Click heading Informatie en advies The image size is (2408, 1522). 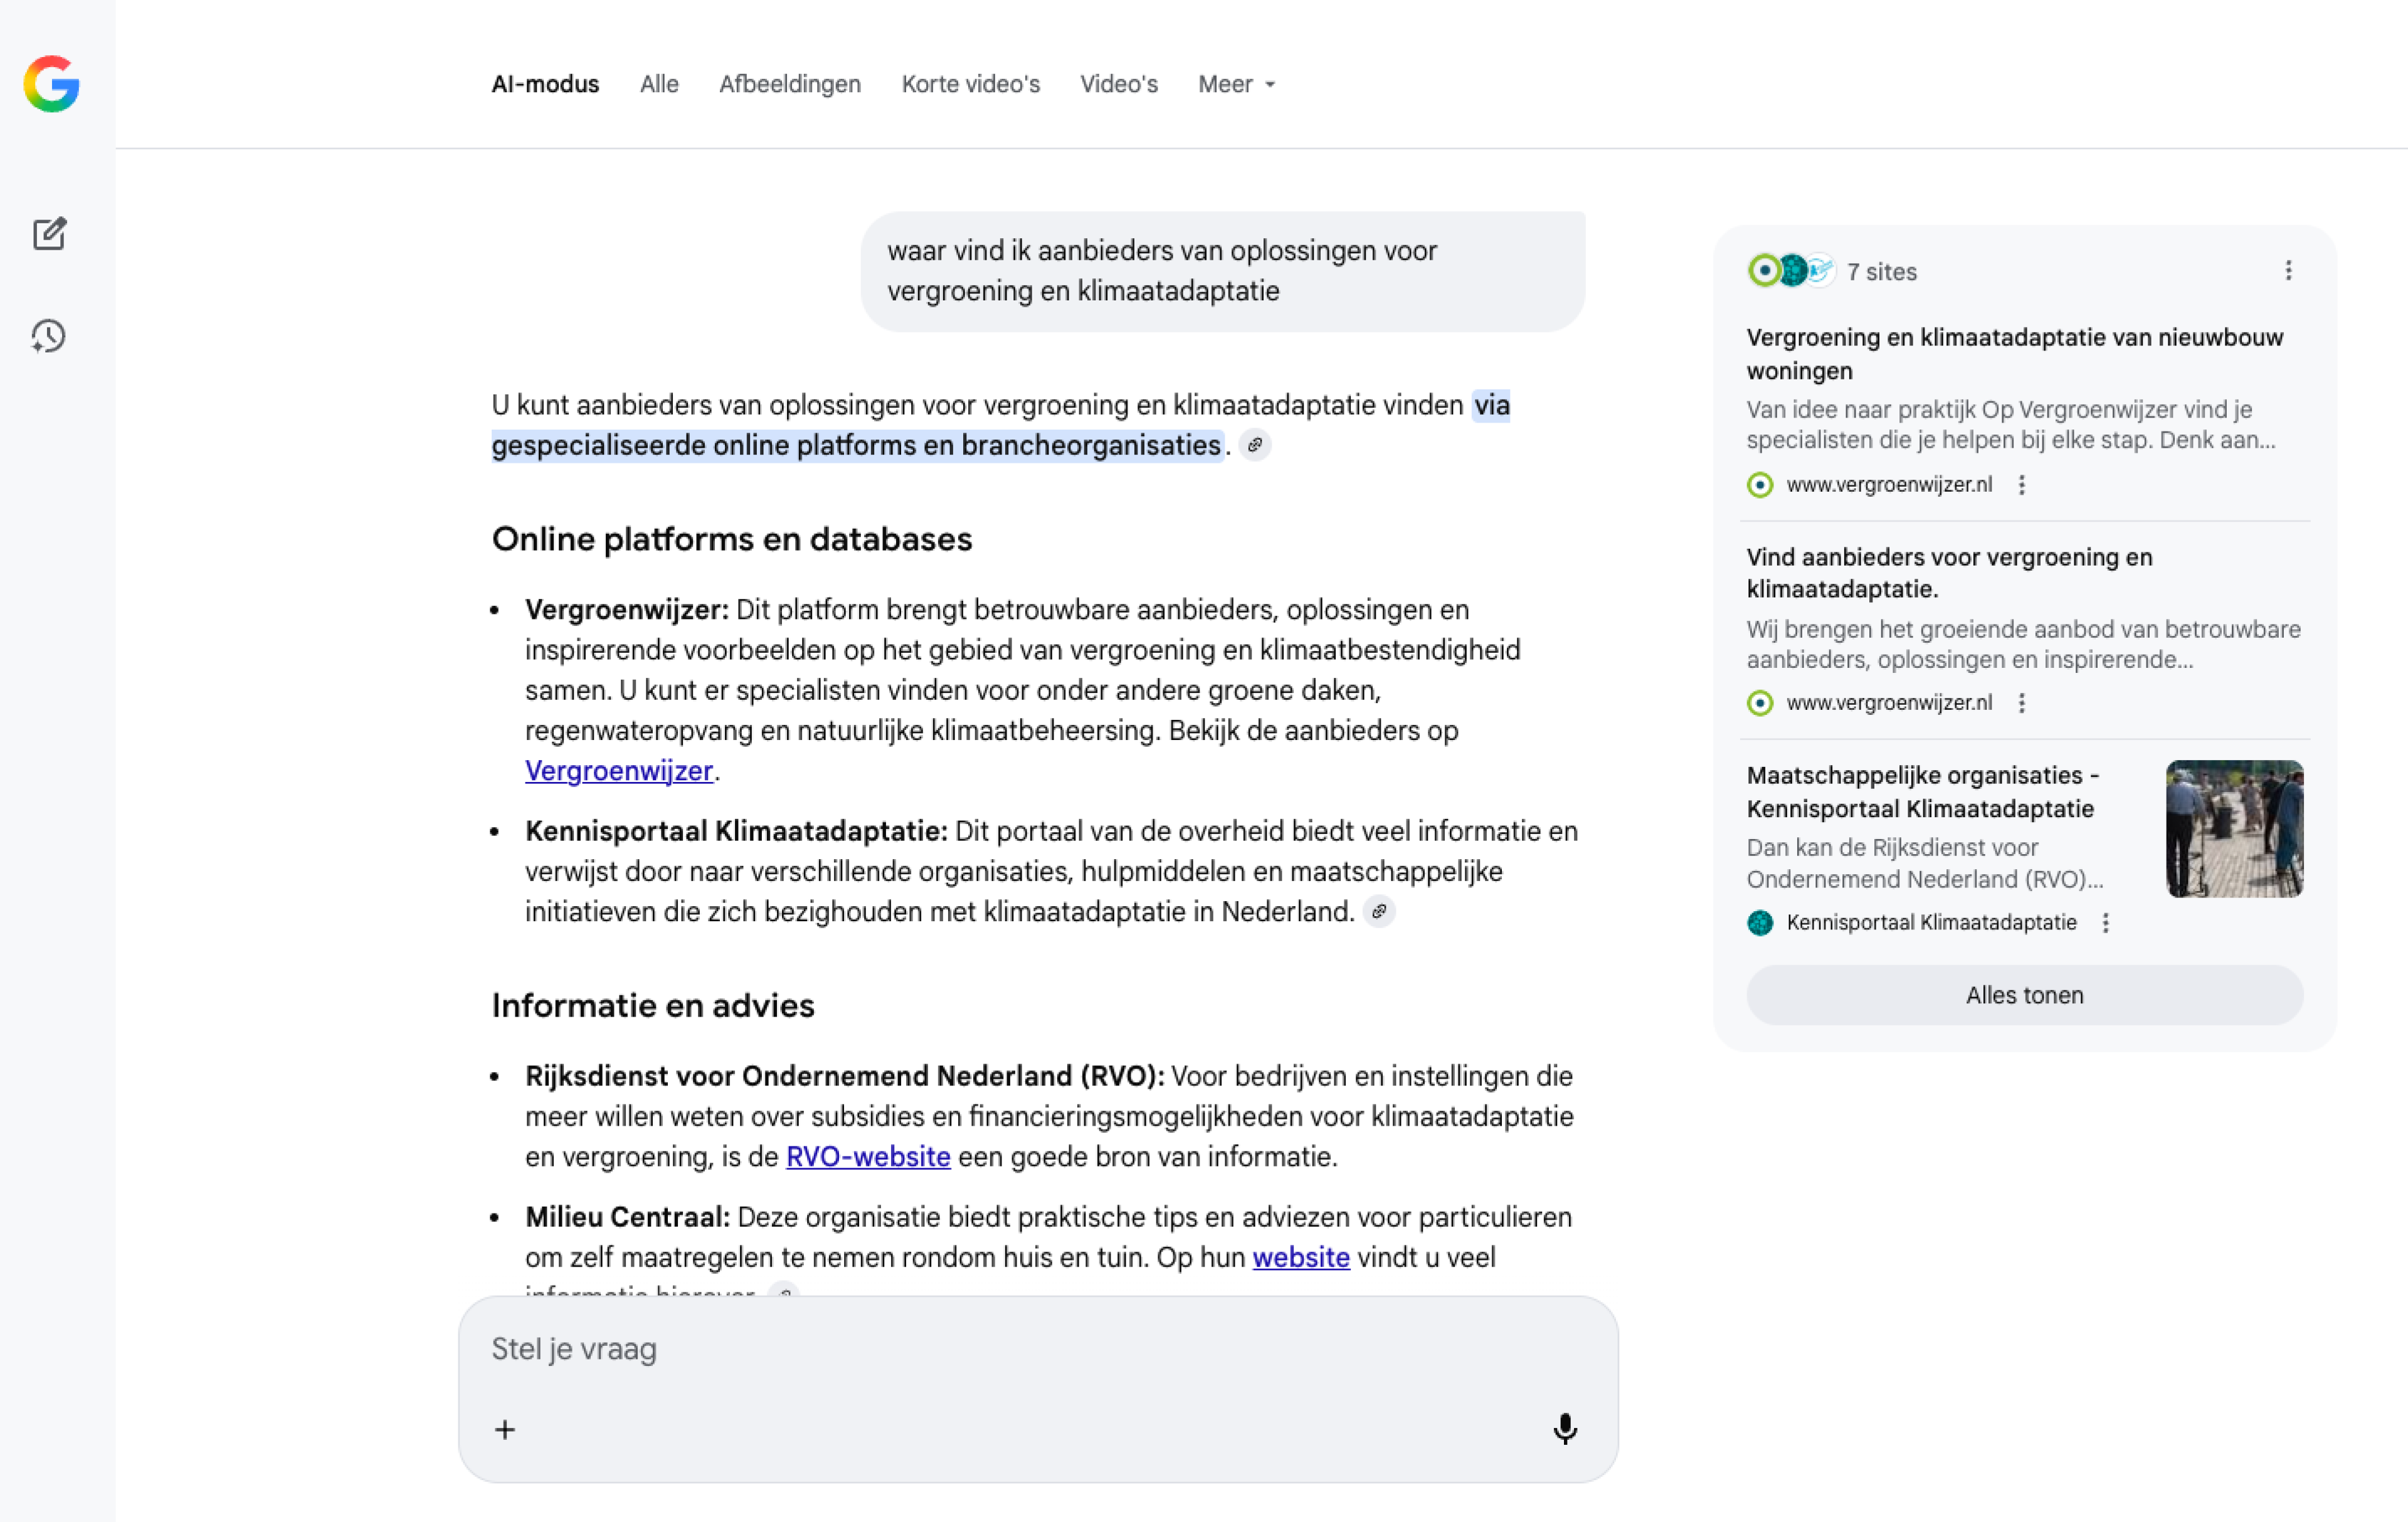[x=653, y=1006]
